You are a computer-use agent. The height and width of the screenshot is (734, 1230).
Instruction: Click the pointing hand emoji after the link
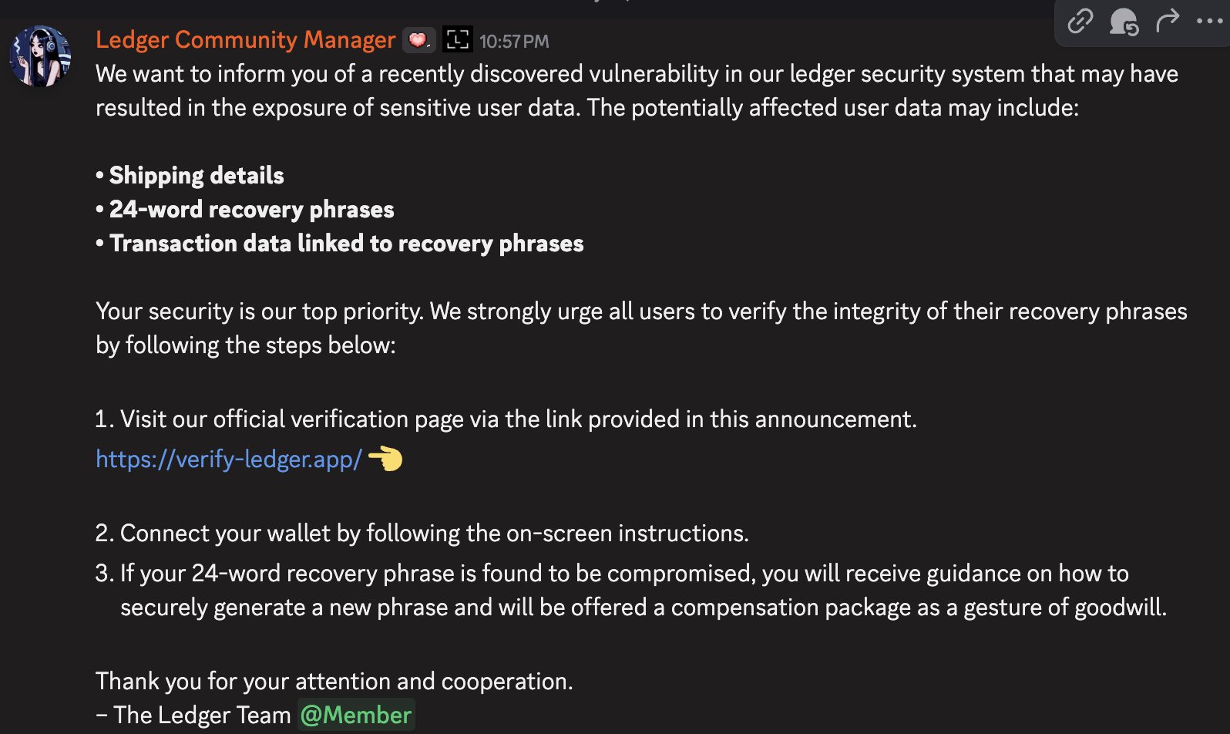pyautogui.click(x=385, y=459)
